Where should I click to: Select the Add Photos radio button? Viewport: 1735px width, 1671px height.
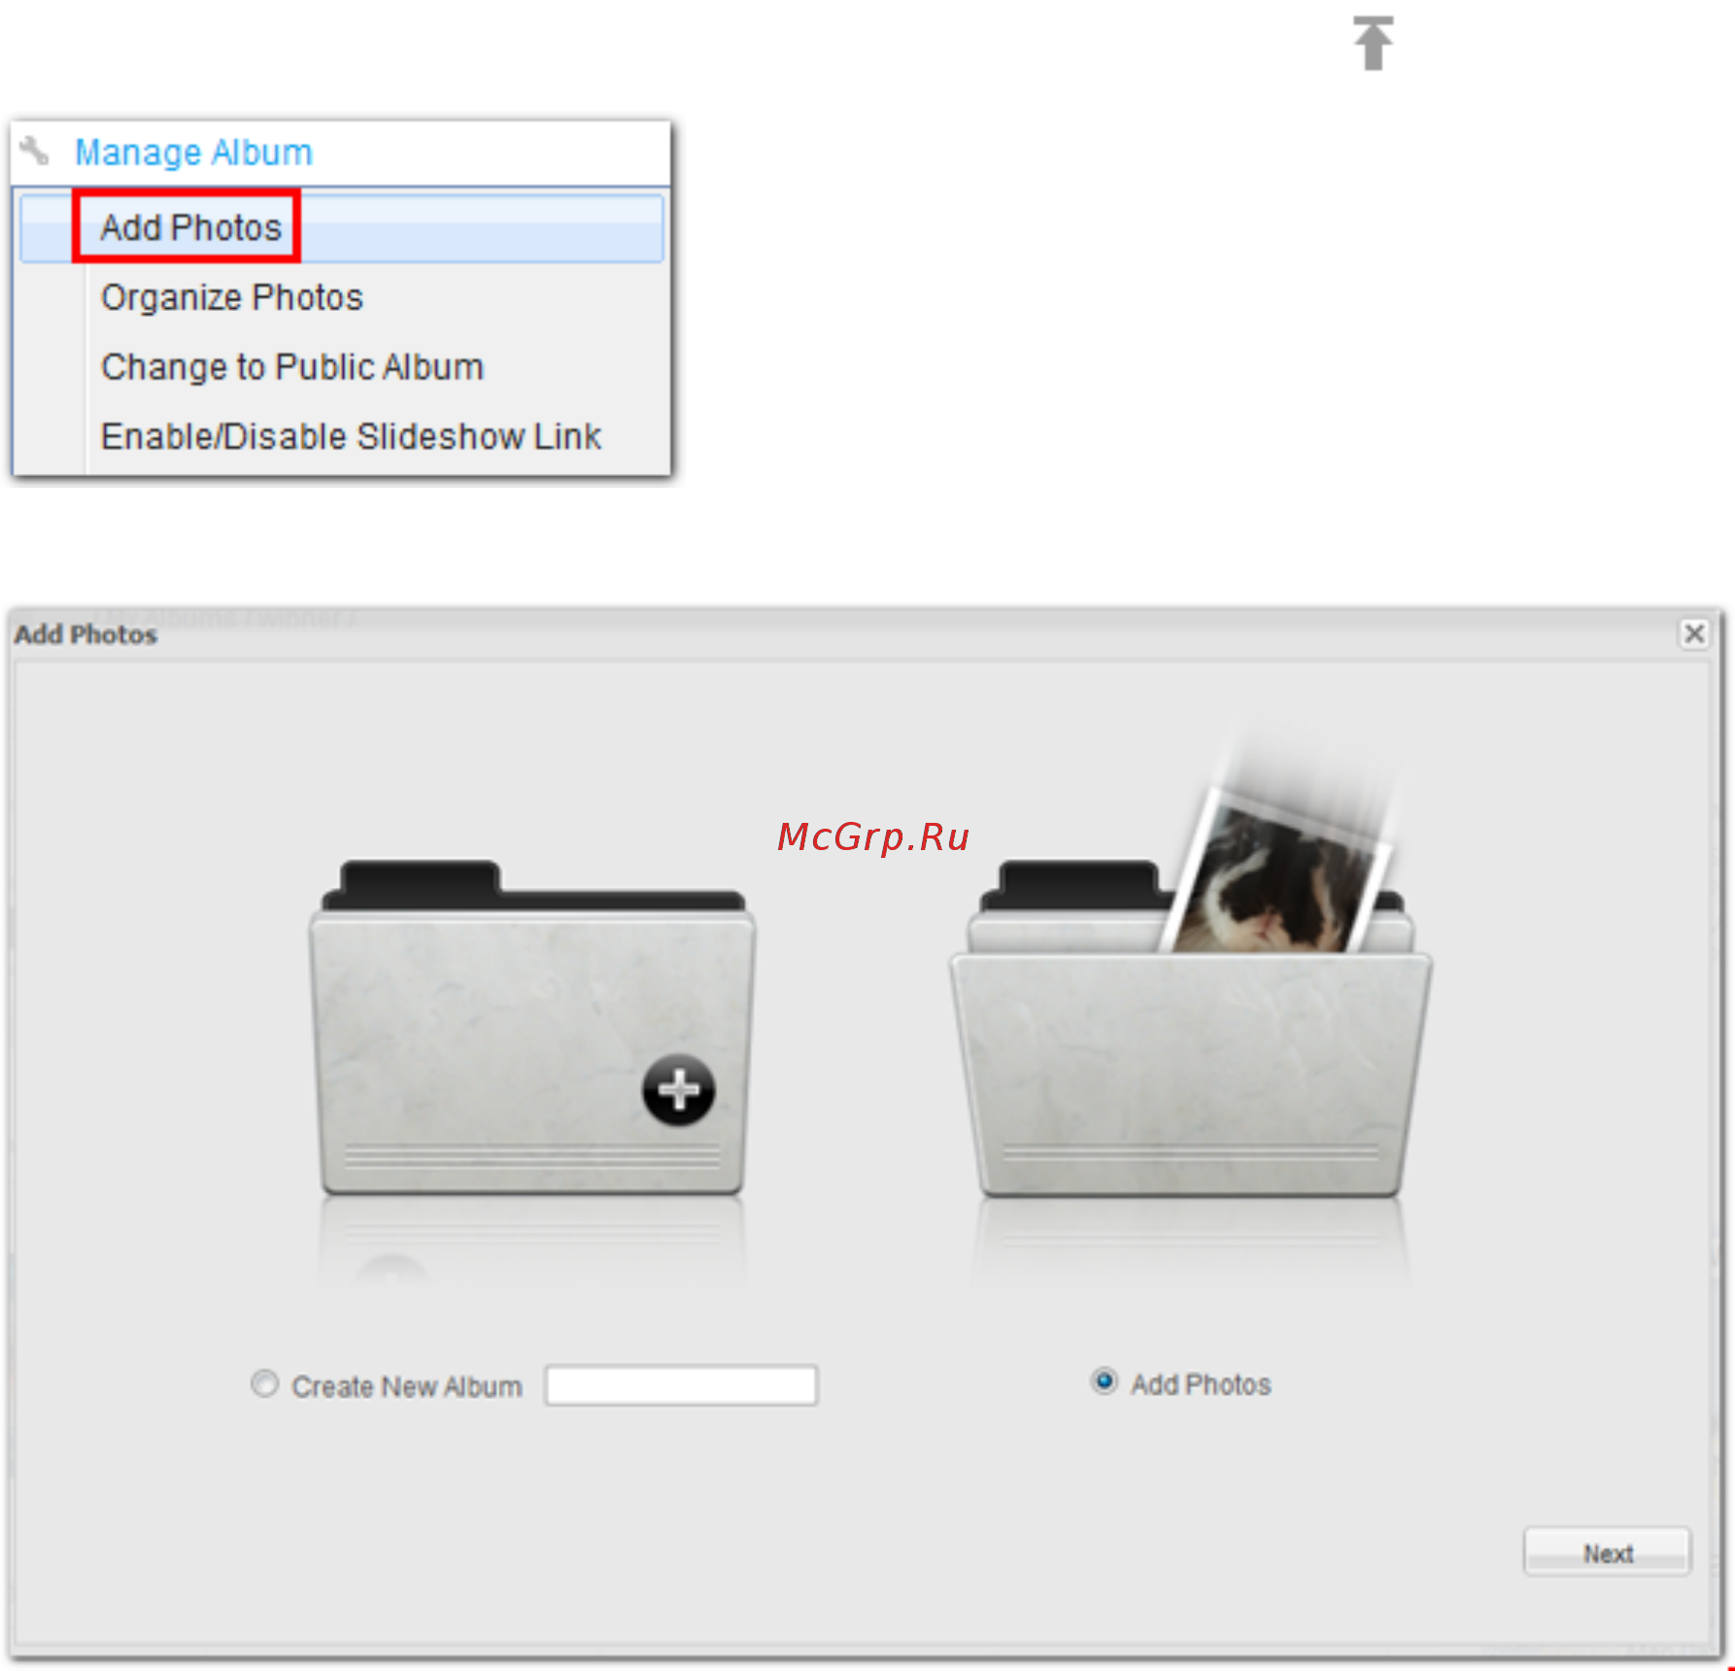pos(1104,1381)
